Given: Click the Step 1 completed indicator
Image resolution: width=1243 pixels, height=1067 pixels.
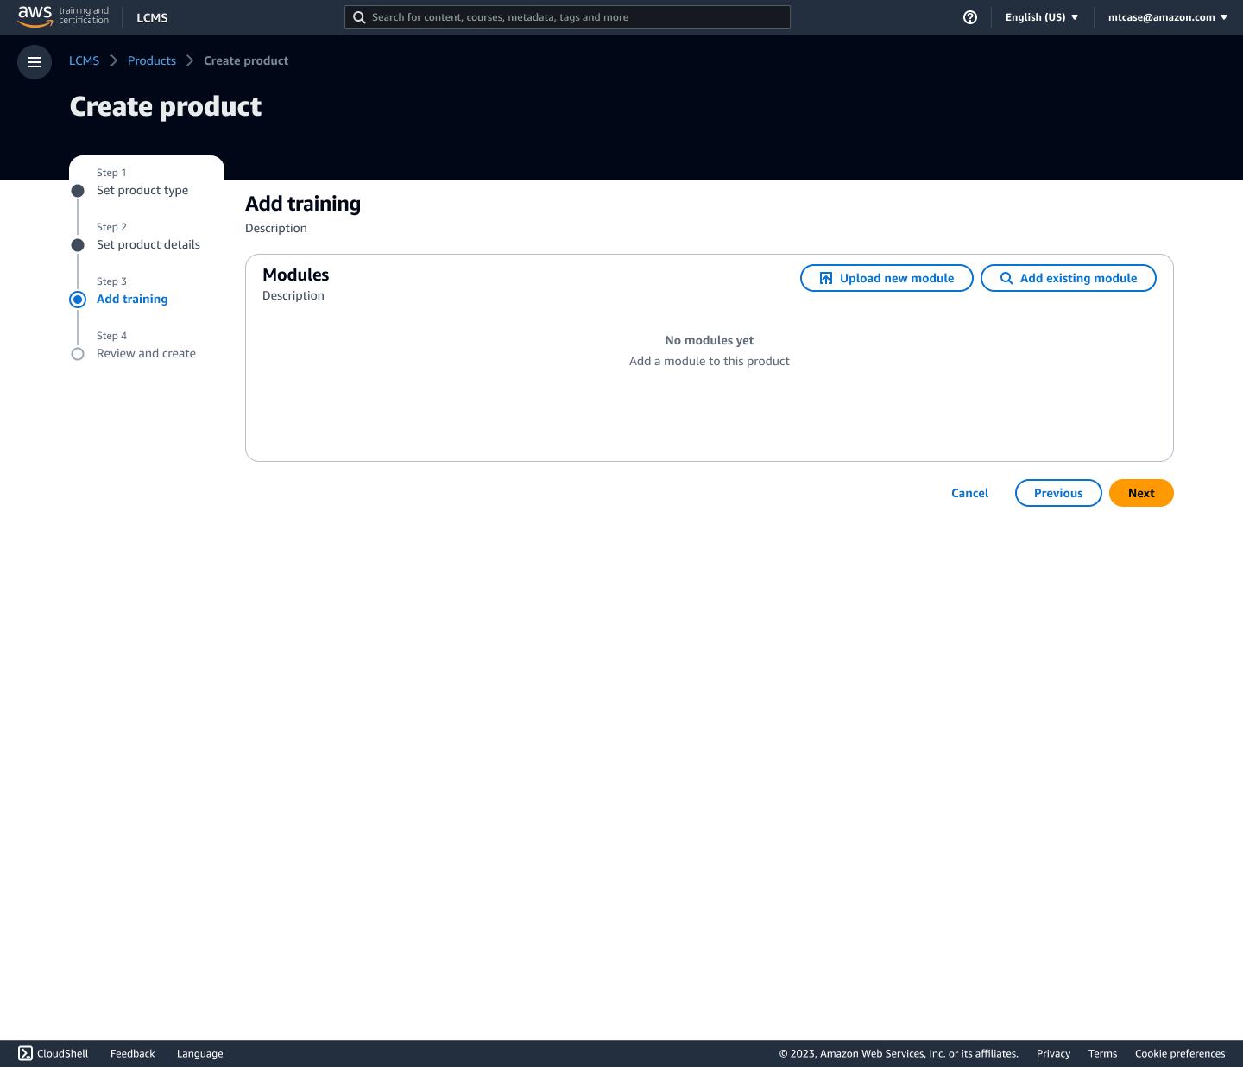Looking at the screenshot, I should (x=78, y=191).
